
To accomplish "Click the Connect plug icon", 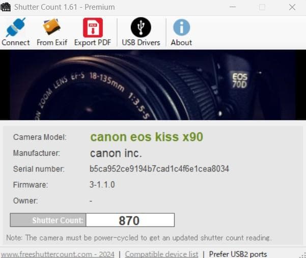I will point(16,27).
